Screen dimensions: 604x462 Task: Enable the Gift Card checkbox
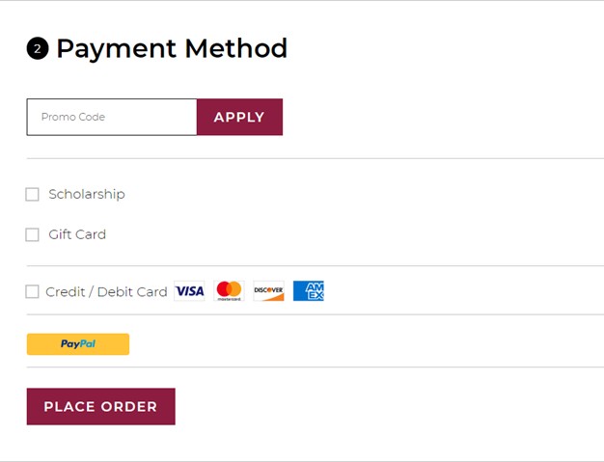click(x=32, y=234)
